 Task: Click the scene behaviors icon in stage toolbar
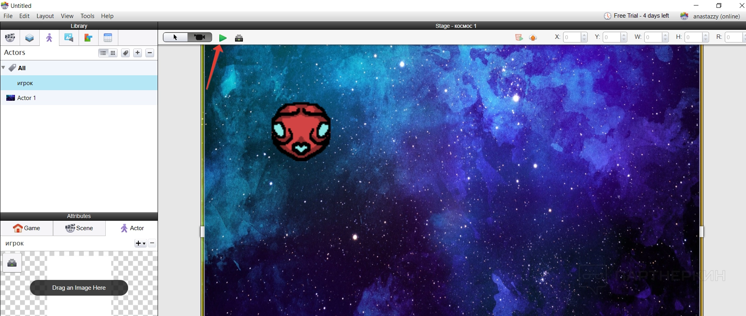click(x=519, y=37)
